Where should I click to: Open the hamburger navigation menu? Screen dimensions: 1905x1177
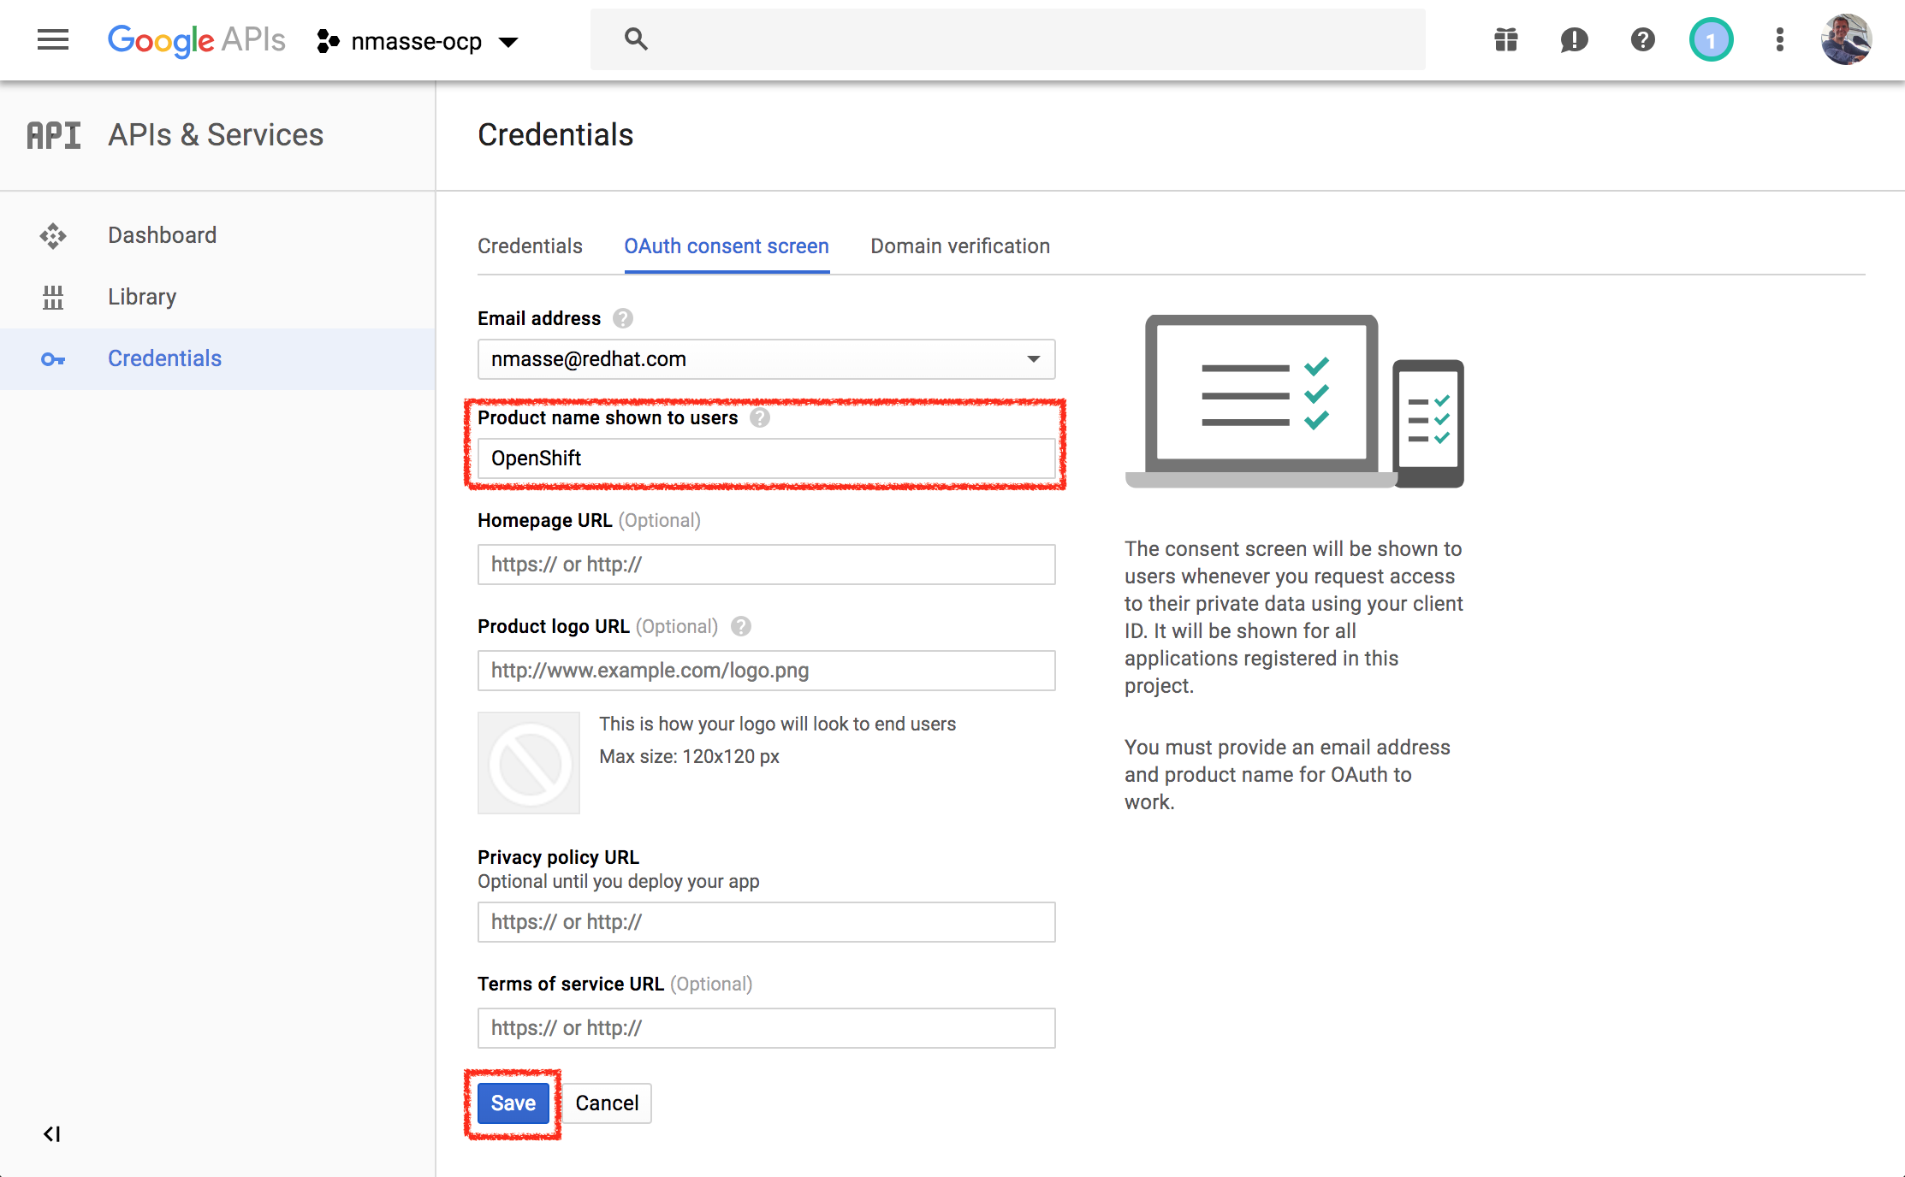(x=53, y=39)
